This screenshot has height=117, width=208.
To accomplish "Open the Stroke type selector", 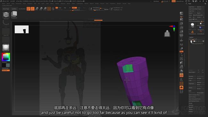I will 6,24.
